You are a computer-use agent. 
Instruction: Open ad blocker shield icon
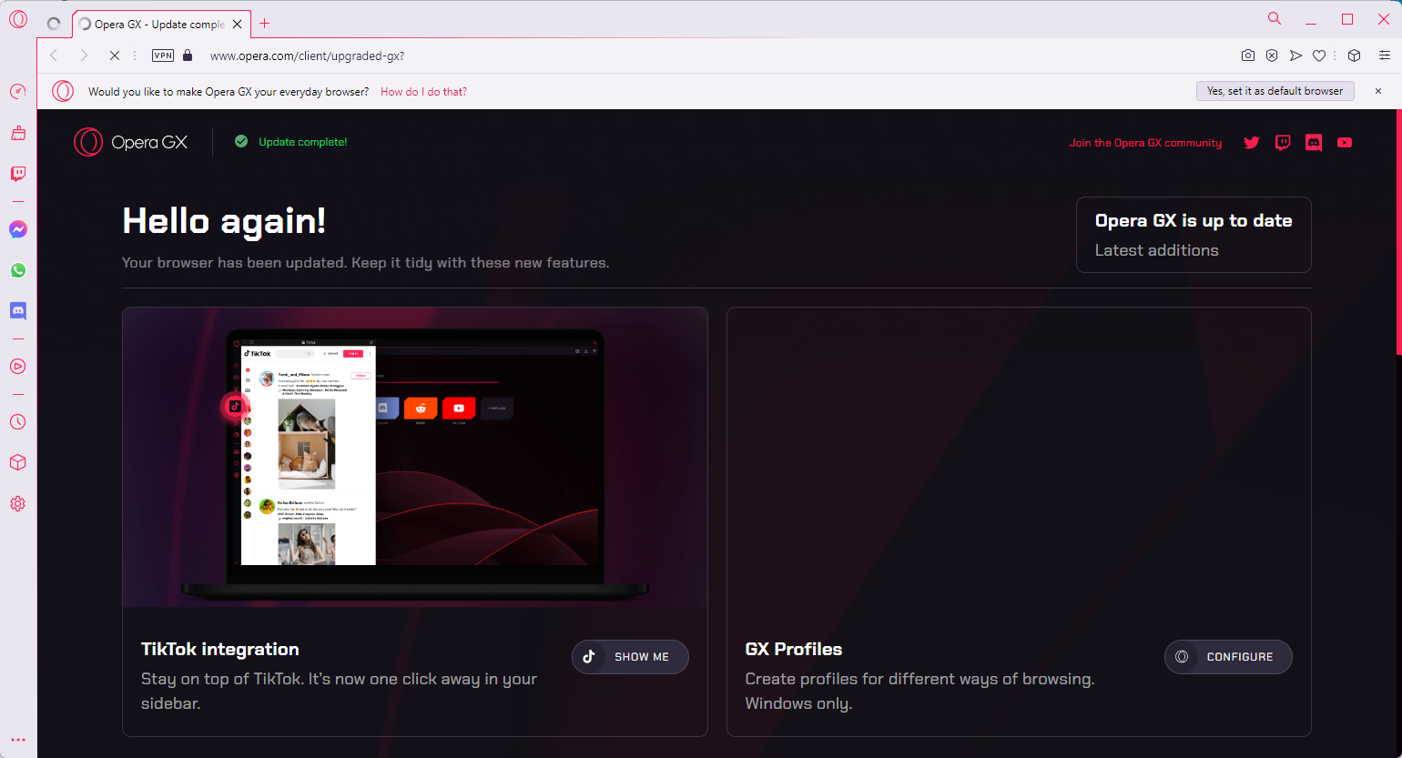click(1272, 56)
